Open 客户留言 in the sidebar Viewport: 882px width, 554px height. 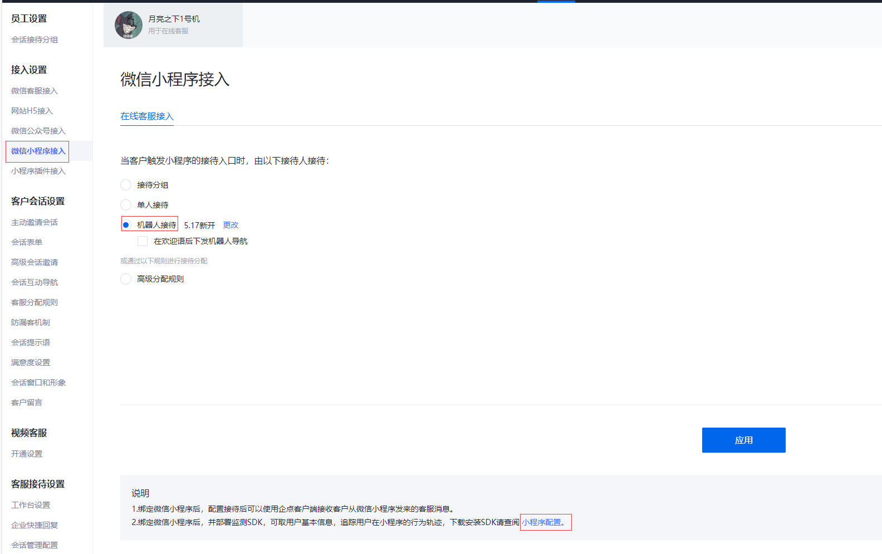tap(27, 403)
